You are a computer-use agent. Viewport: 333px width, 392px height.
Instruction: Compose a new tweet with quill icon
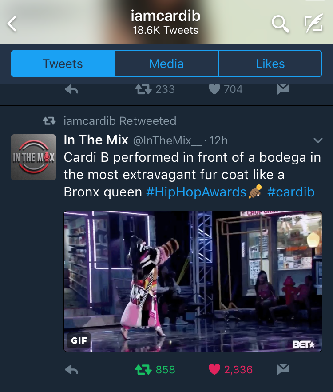313,23
